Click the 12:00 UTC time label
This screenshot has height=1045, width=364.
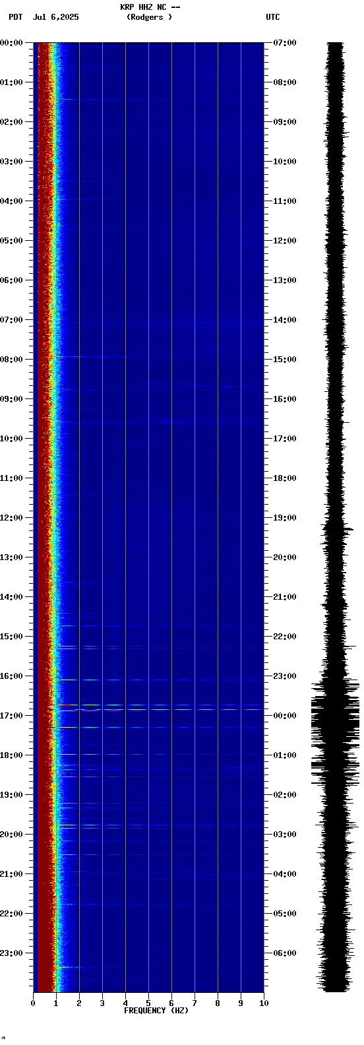[x=285, y=241]
